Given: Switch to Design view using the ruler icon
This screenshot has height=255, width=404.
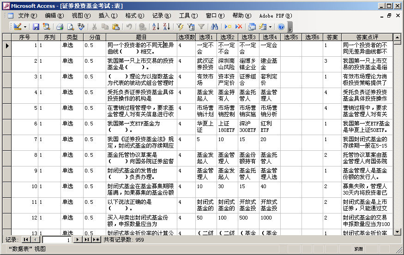Looking at the screenshot, I should (x=18, y=26).
